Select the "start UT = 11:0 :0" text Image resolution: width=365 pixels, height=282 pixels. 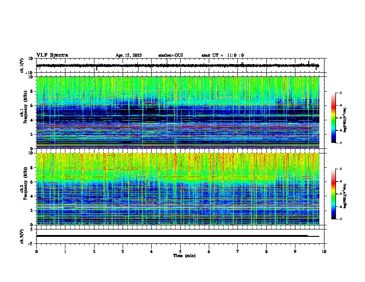pos(223,55)
